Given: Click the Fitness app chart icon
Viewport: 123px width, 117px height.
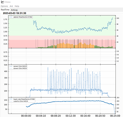Looking at the screenshot, I should [3, 2].
